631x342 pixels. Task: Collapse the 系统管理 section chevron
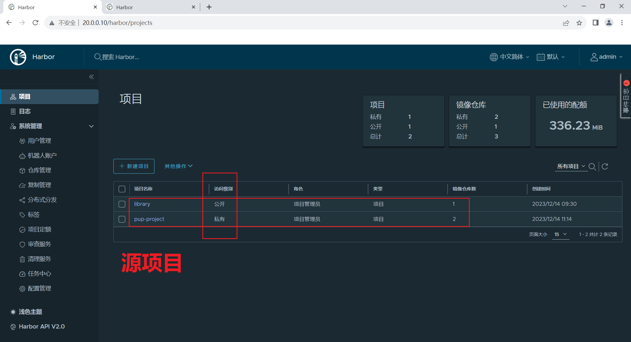coord(91,126)
